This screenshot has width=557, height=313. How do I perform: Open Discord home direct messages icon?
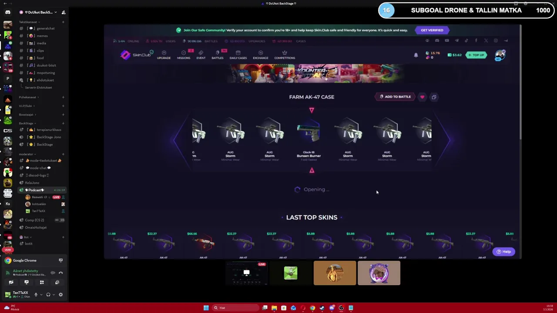tap(7, 12)
